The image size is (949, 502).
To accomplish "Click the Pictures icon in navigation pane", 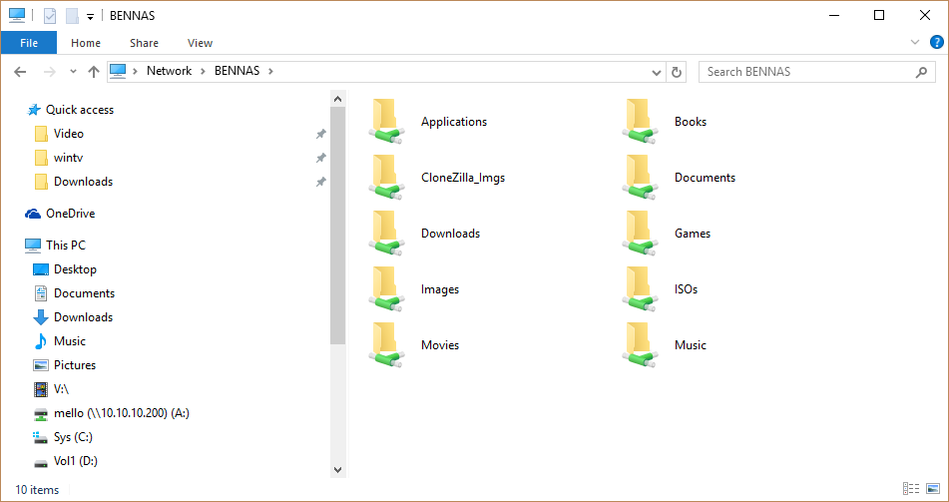I will pos(41,365).
